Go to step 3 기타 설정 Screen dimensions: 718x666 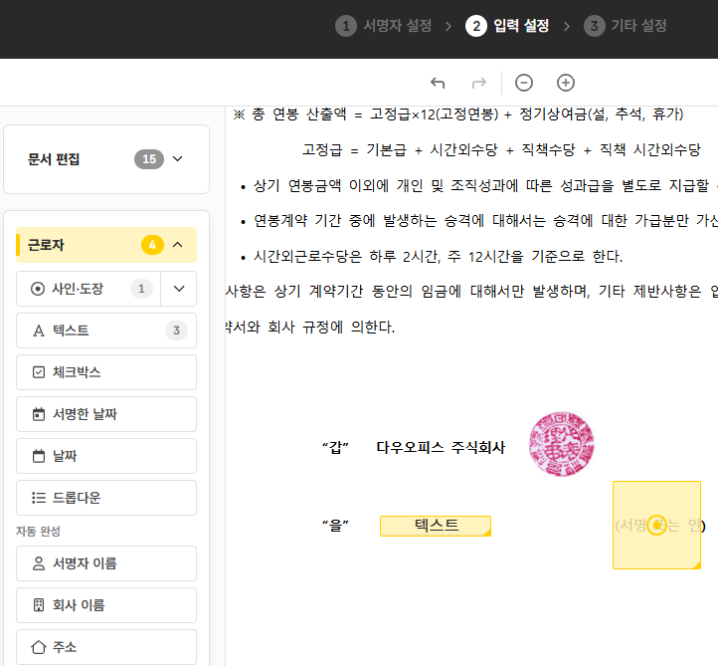(626, 26)
